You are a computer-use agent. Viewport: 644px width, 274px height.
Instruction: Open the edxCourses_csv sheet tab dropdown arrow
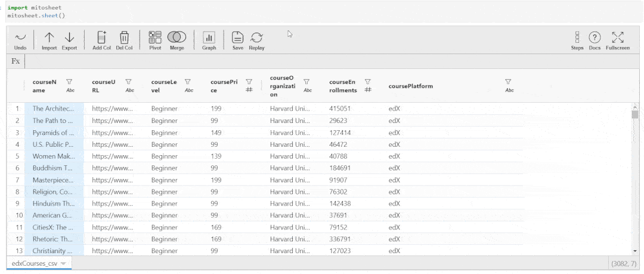click(63, 264)
